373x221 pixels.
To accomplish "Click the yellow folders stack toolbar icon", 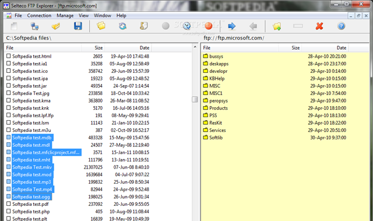I will click(101, 26).
